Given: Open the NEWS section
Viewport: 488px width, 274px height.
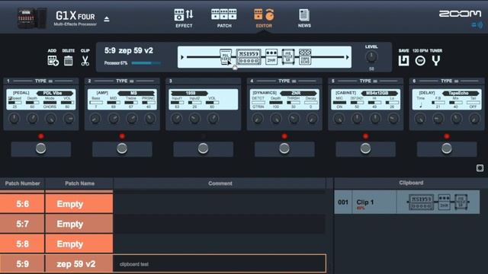Looking at the screenshot, I should click(304, 18).
